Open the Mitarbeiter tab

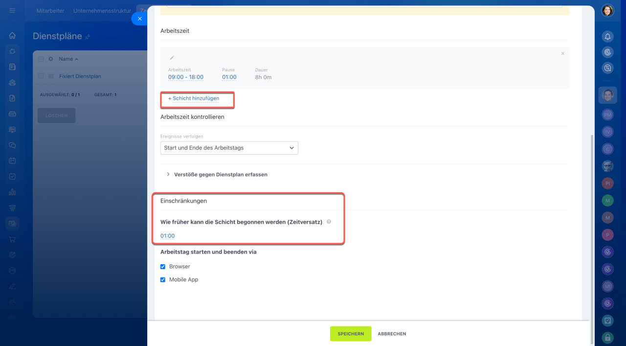[50, 11]
